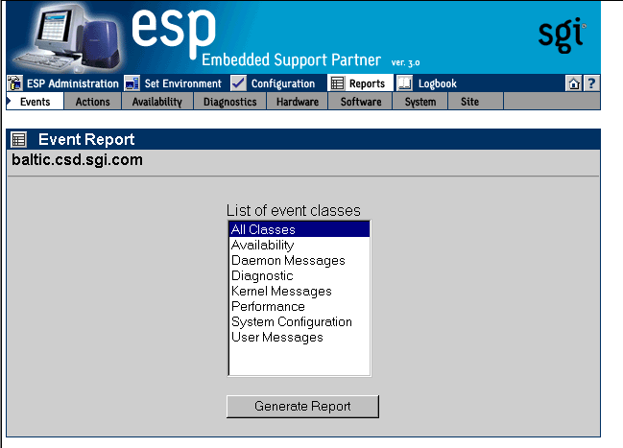Click the ESP computer image

[65, 37]
